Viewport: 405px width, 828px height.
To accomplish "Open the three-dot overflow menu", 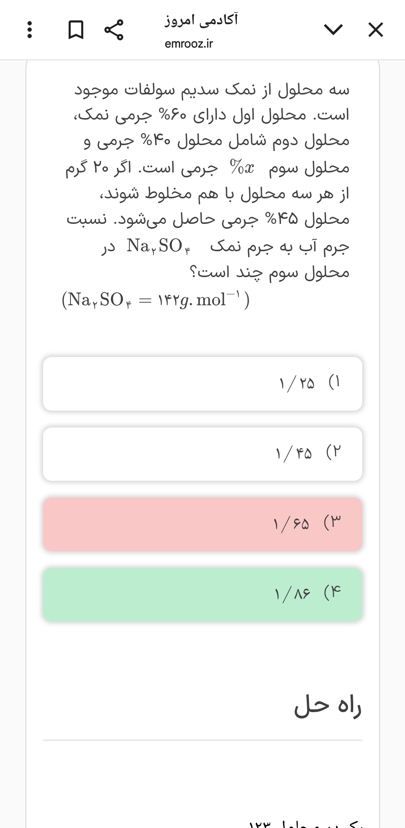I will (x=30, y=30).
